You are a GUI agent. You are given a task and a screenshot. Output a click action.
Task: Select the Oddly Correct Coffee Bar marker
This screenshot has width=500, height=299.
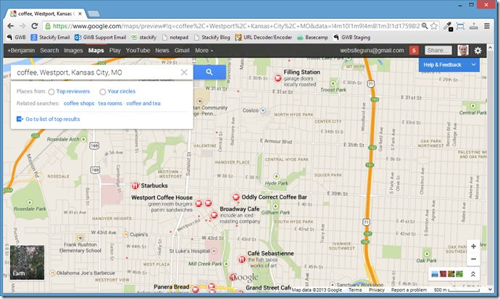click(236, 197)
